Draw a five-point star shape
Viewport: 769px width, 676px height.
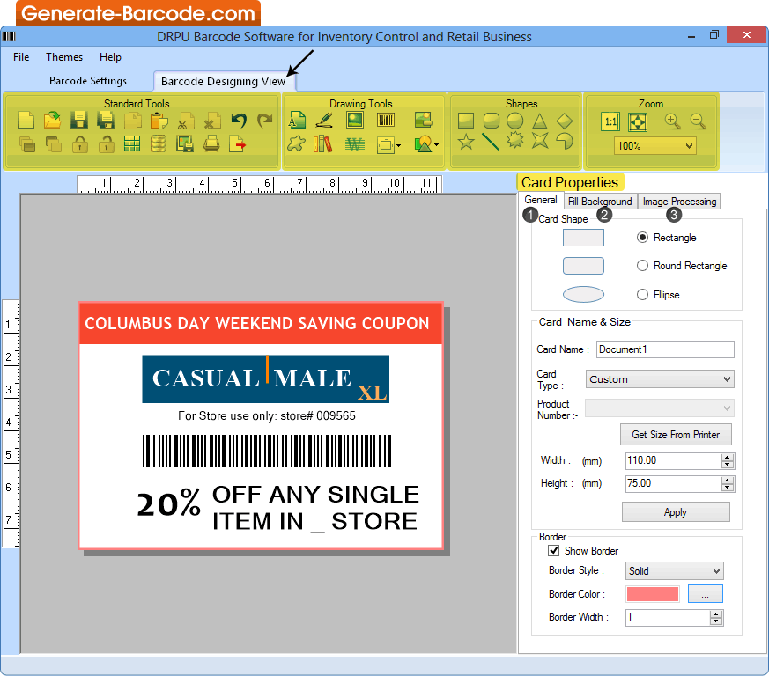coord(465,143)
